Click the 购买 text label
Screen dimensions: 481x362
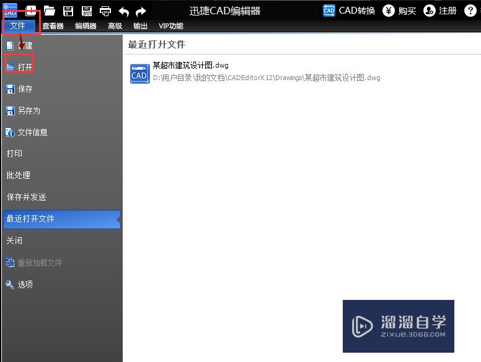tap(407, 11)
